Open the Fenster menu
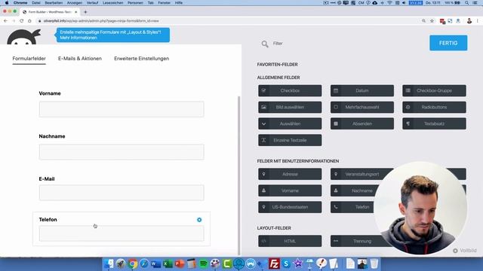 tap(164, 3)
